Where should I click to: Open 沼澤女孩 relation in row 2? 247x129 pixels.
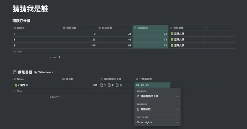click(178, 40)
